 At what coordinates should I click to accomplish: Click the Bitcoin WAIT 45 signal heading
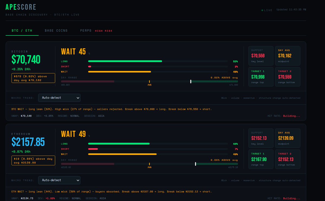[73, 51]
